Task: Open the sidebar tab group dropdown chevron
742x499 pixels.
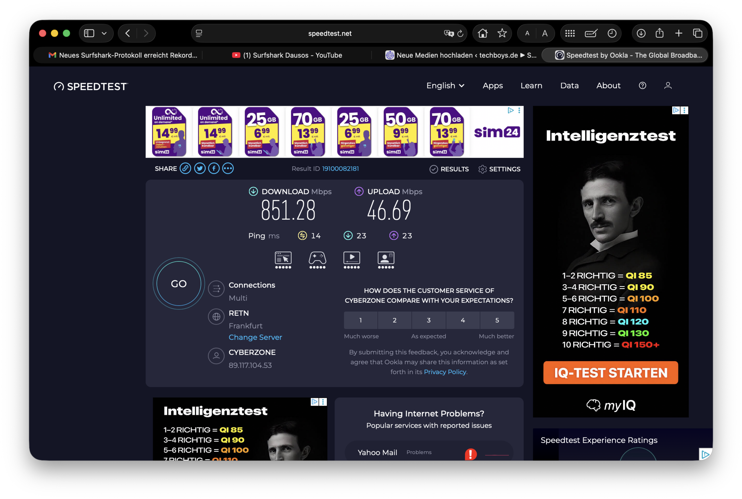Action: [104, 33]
